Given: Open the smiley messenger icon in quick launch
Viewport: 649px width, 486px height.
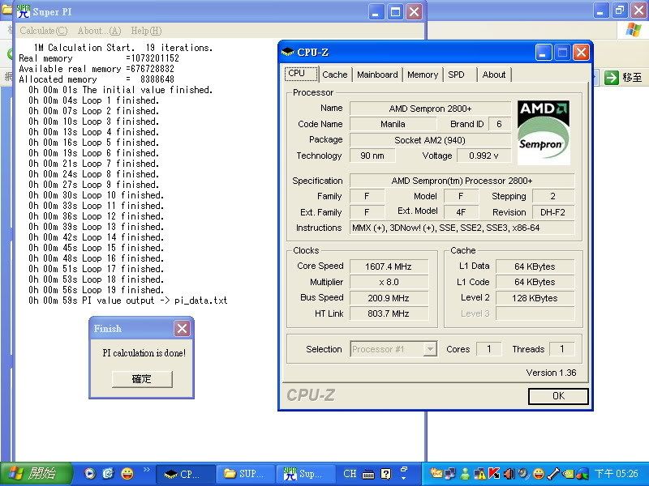Looking at the screenshot, I should (127, 474).
